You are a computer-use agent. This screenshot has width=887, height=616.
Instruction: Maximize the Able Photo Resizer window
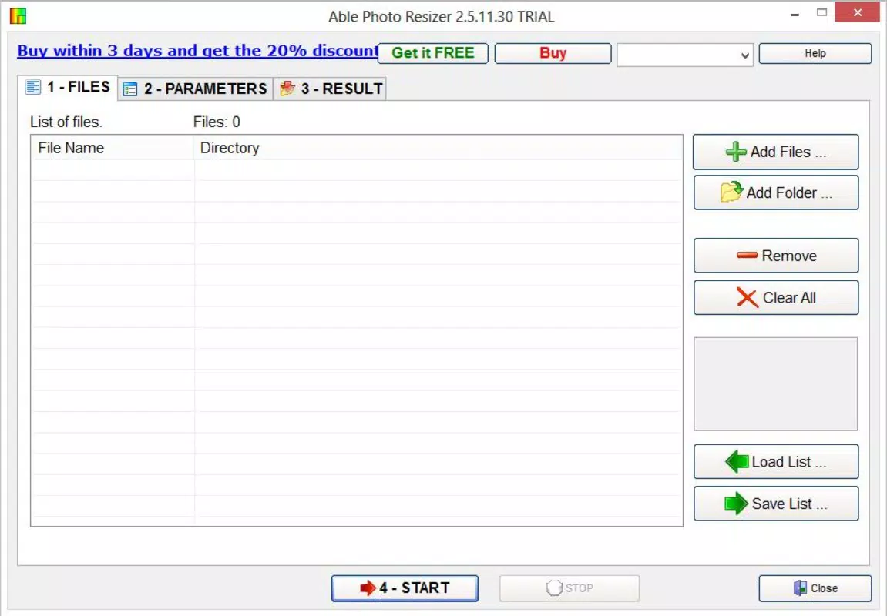pos(822,12)
